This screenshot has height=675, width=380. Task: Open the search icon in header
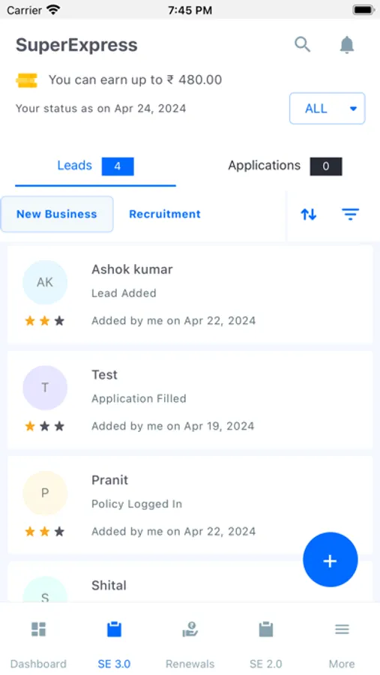(x=303, y=44)
